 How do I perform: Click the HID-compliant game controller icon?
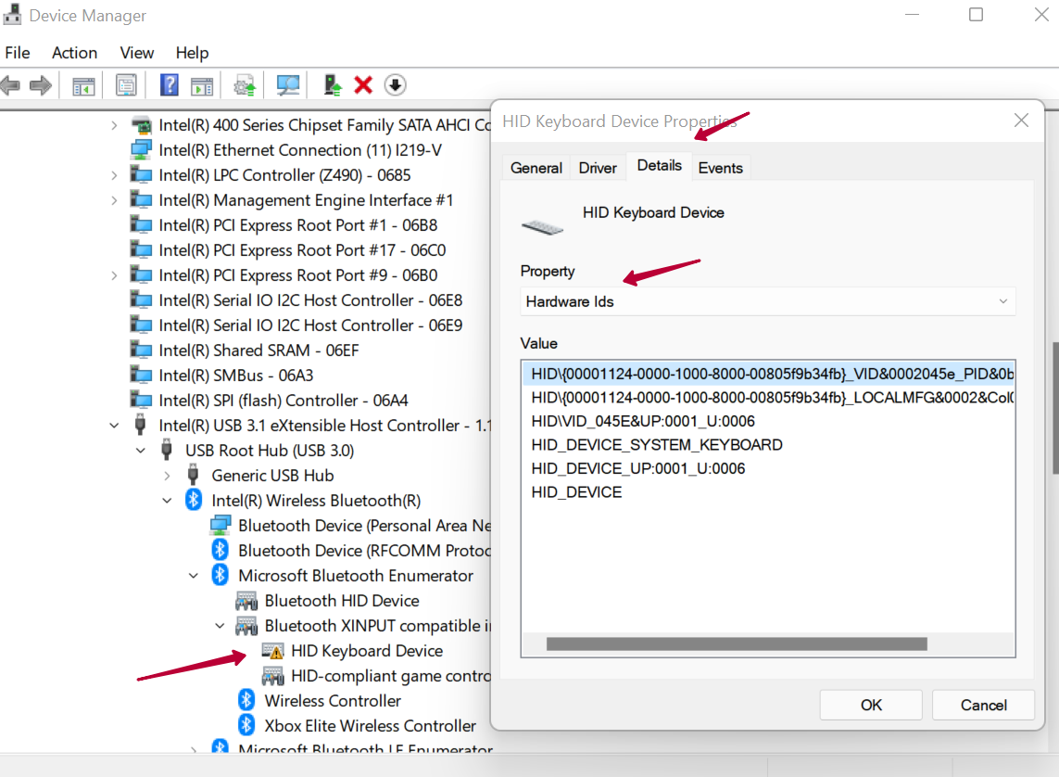(272, 676)
